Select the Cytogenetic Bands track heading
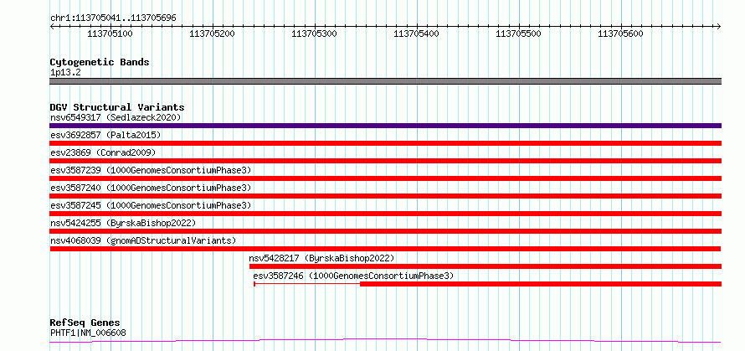Viewport: 745px width, 351px height. click(100, 62)
